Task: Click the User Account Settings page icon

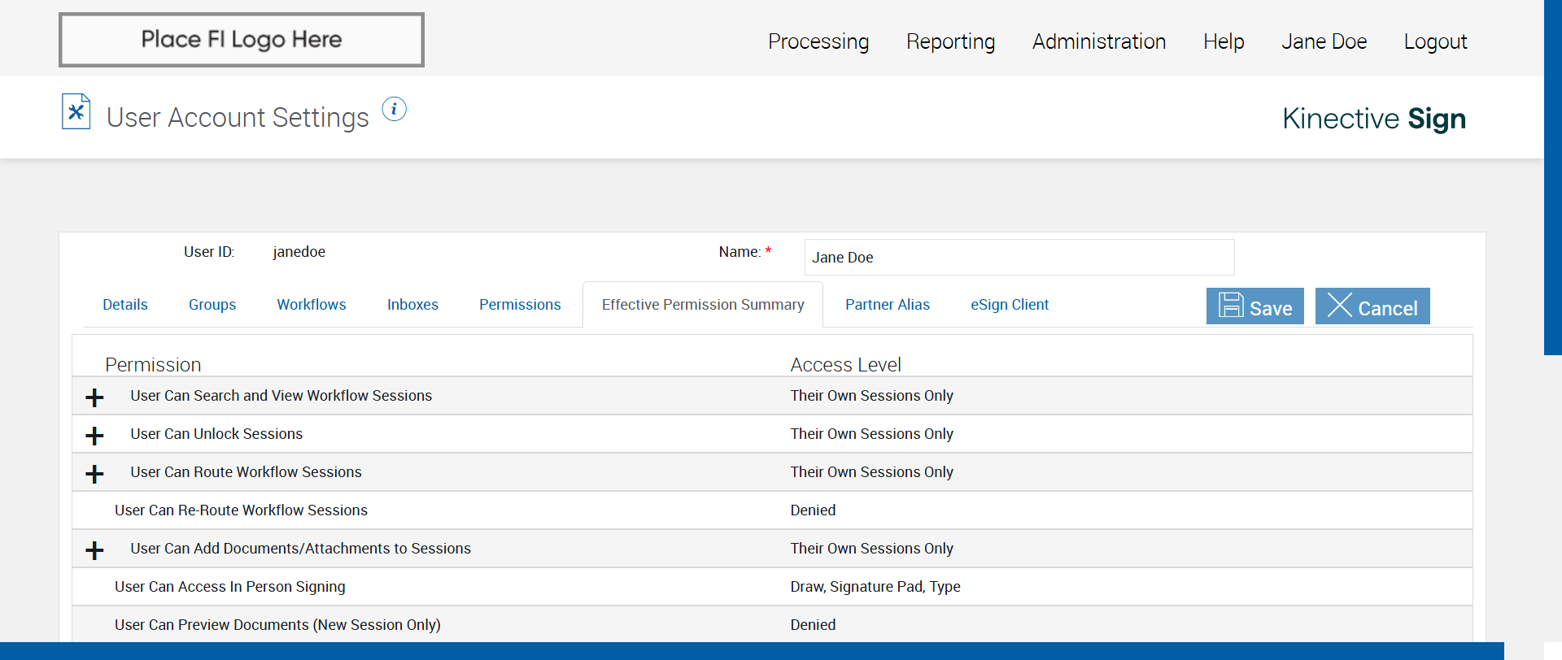Action: [76, 112]
